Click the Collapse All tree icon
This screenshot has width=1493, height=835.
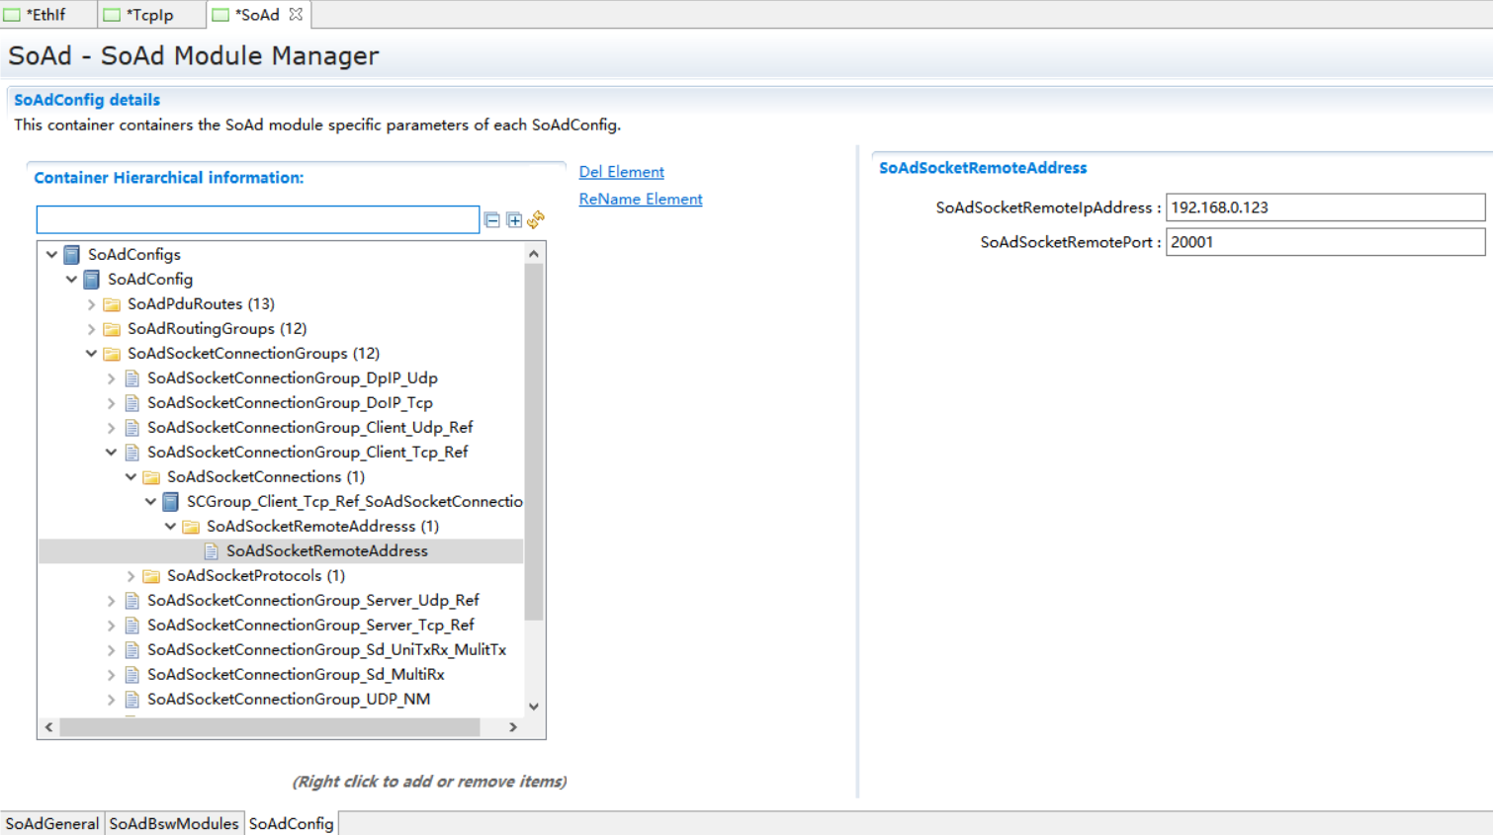click(x=491, y=219)
